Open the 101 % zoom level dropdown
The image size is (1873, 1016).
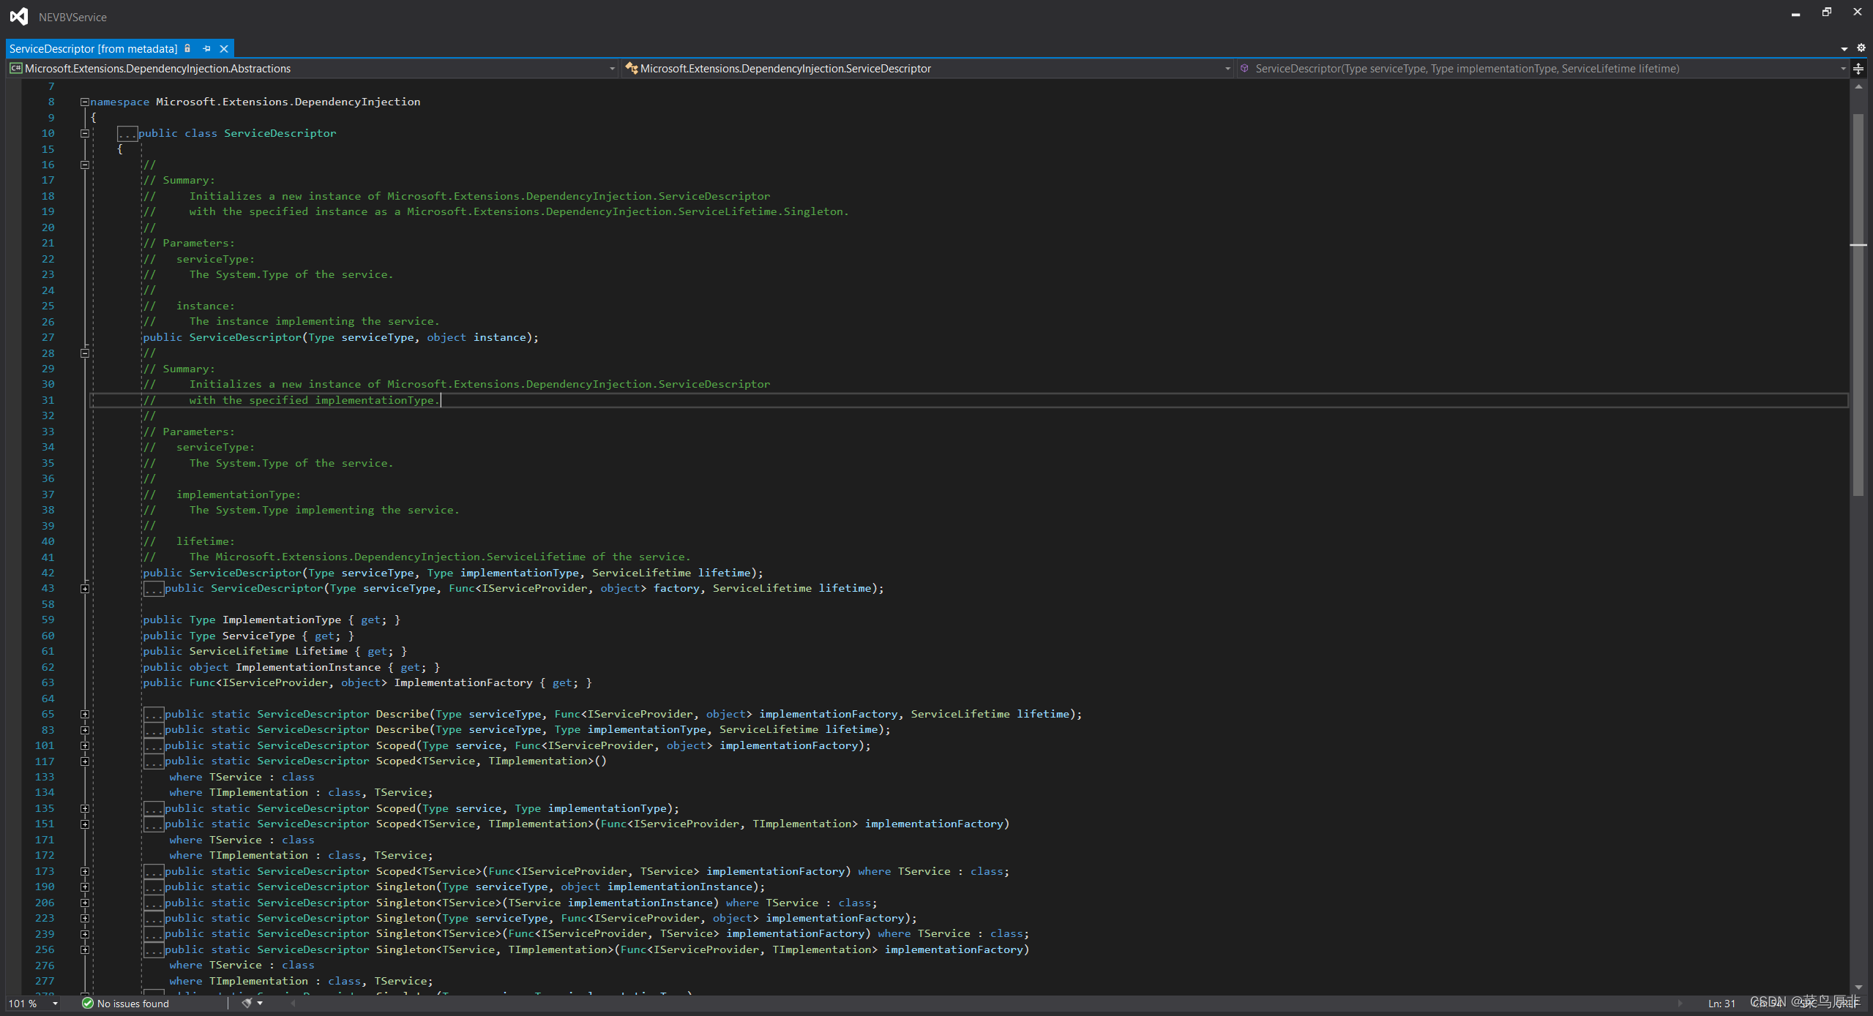pyautogui.click(x=33, y=1004)
